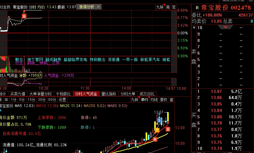Click the blue diamond icon under 常宝股份

point(1,110)
